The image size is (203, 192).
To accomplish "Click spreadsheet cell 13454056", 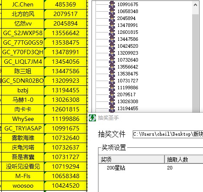I will [65, 62].
